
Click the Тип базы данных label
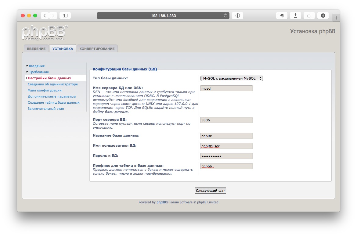tap(110, 78)
